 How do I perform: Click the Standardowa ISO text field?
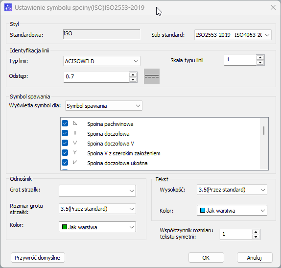click(x=102, y=34)
